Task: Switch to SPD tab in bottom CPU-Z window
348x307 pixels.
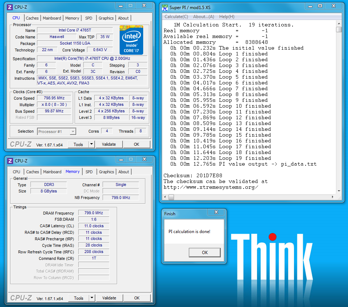Action: click(x=89, y=172)
